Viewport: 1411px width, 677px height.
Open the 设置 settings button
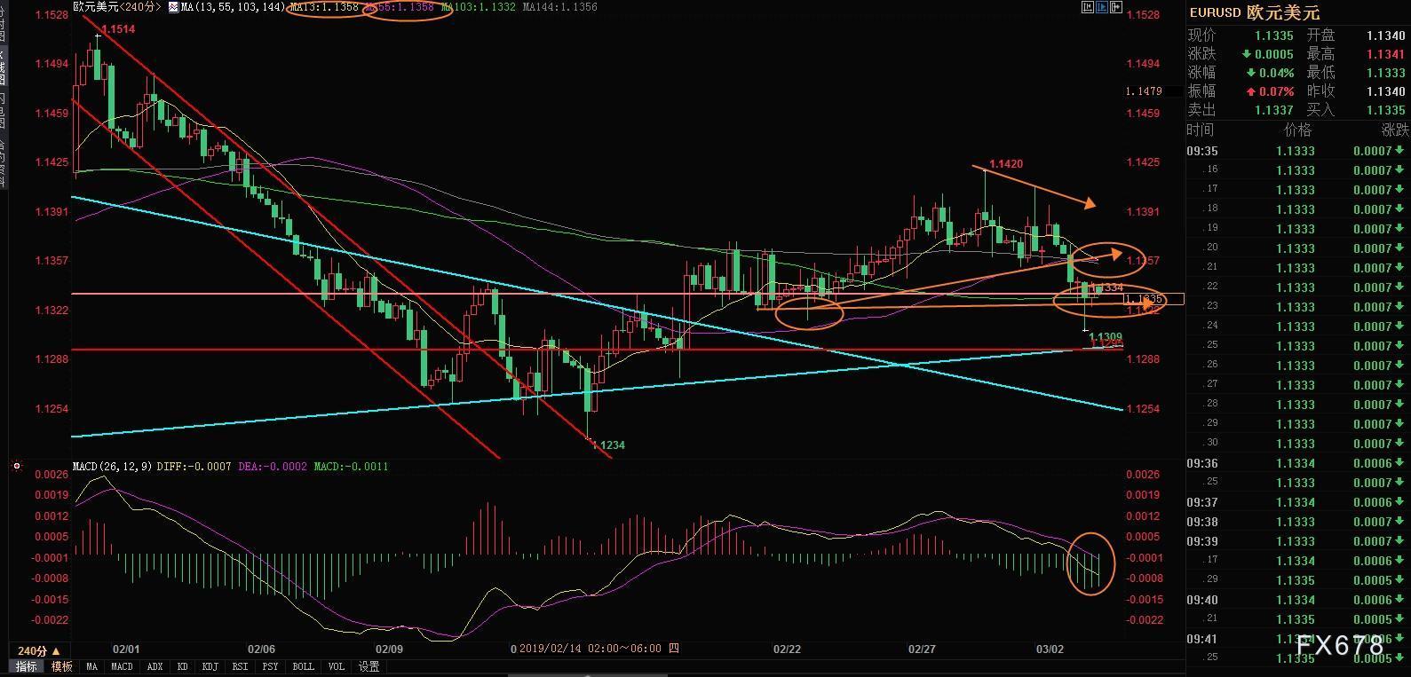click(x=369, y=666)
